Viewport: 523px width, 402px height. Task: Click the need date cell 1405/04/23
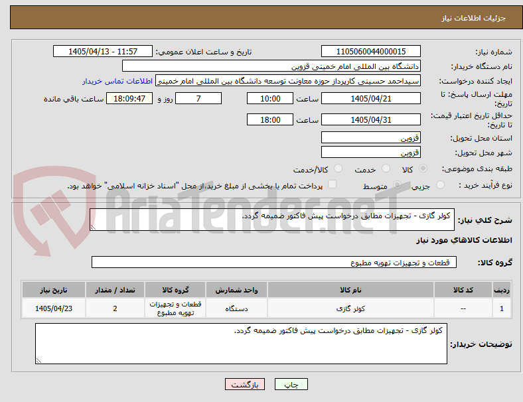click(x=54, y=308)
